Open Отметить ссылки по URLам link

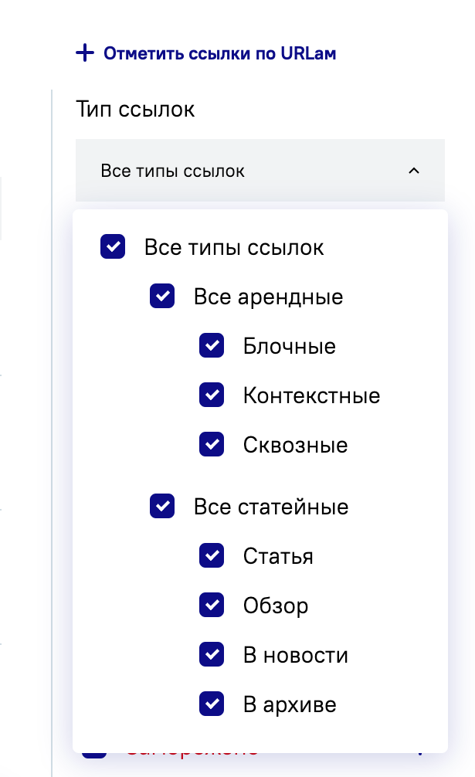click(219, 54)
